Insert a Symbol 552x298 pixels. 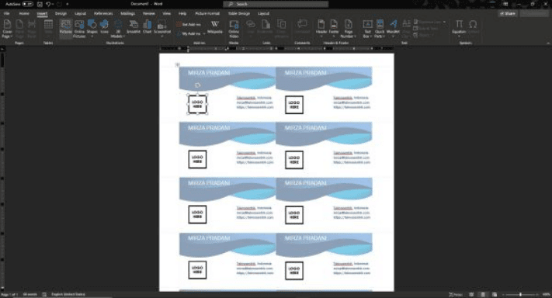tap(473, 26)
